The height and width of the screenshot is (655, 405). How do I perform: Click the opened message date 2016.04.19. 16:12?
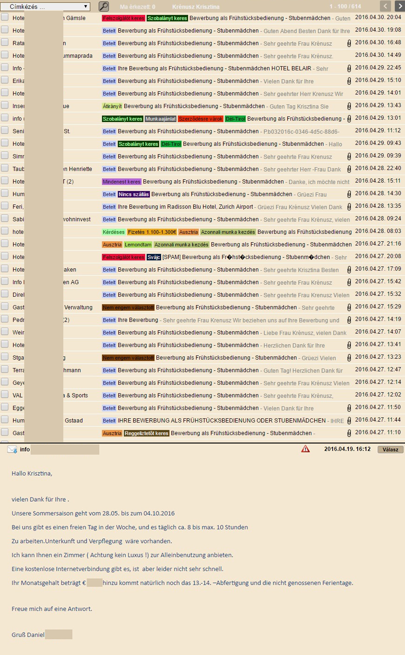[x=347, y=449]
